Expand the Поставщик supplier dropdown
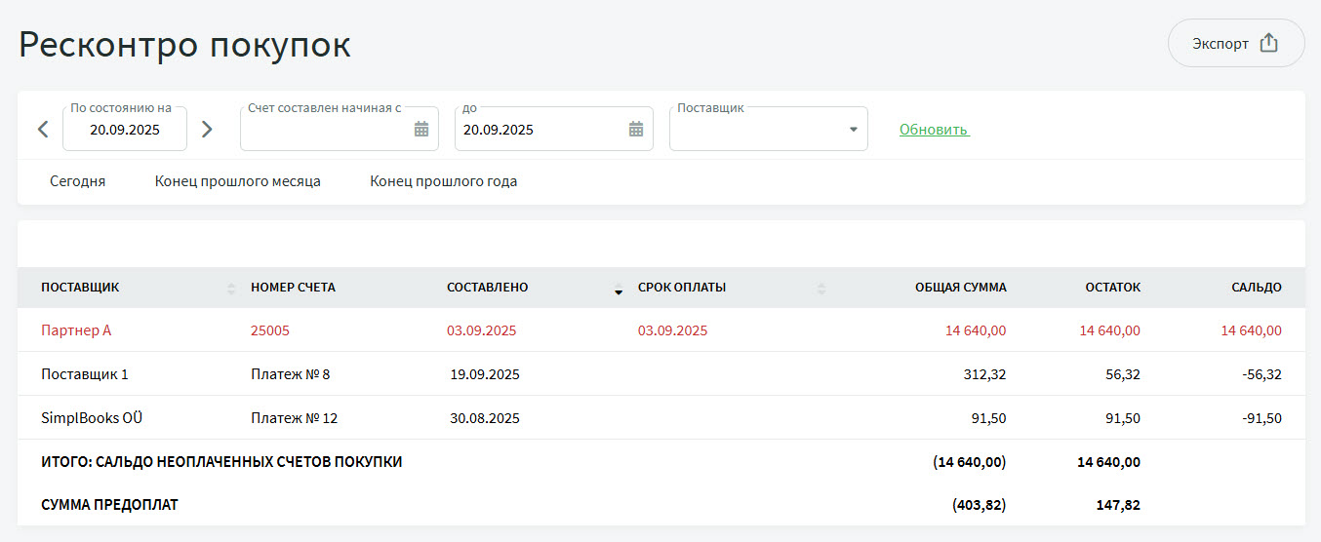 [x=852, y=130]
